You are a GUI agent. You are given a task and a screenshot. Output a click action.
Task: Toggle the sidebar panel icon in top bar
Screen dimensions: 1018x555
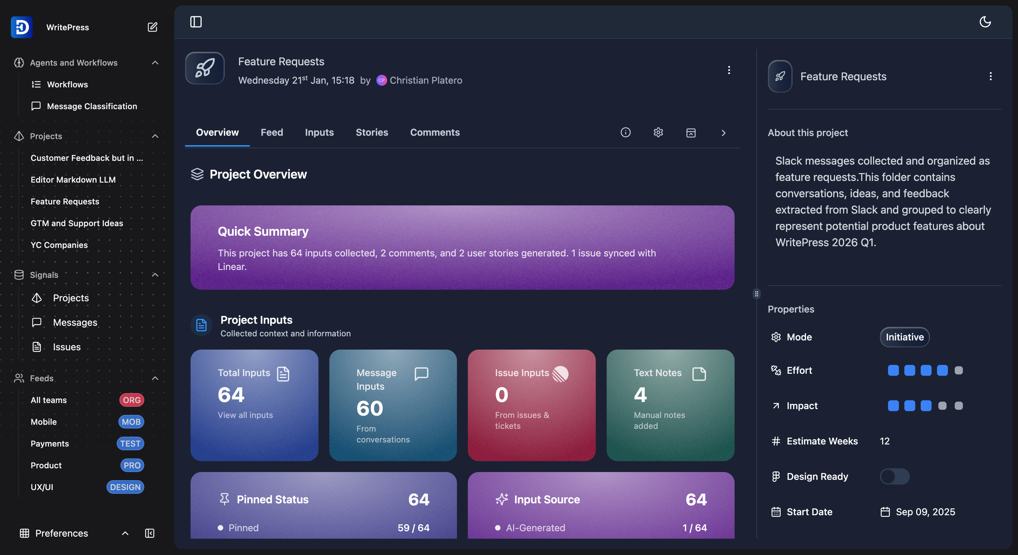196,22
